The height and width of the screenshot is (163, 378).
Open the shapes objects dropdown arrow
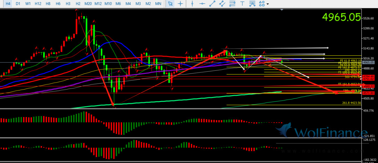pos(268,3)
